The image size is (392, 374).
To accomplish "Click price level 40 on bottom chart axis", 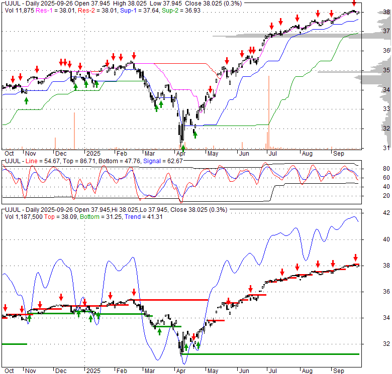I will [386, 239].
